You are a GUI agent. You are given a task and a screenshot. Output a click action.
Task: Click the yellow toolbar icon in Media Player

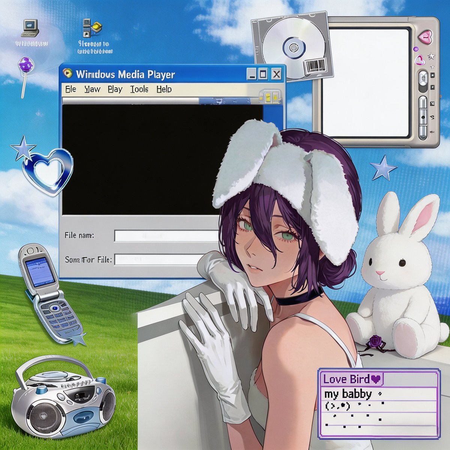269,96
